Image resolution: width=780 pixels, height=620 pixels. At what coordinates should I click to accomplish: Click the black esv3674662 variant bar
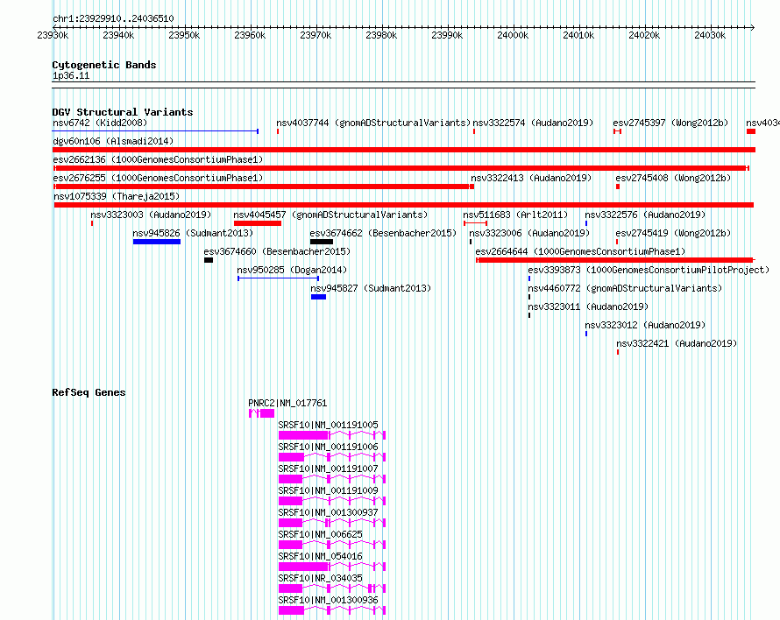tap(322, 242)
